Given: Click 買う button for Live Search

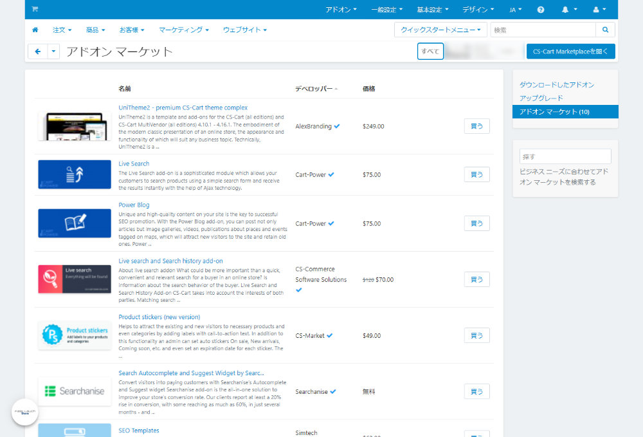Looking at the screenshot, I should 476,174.
